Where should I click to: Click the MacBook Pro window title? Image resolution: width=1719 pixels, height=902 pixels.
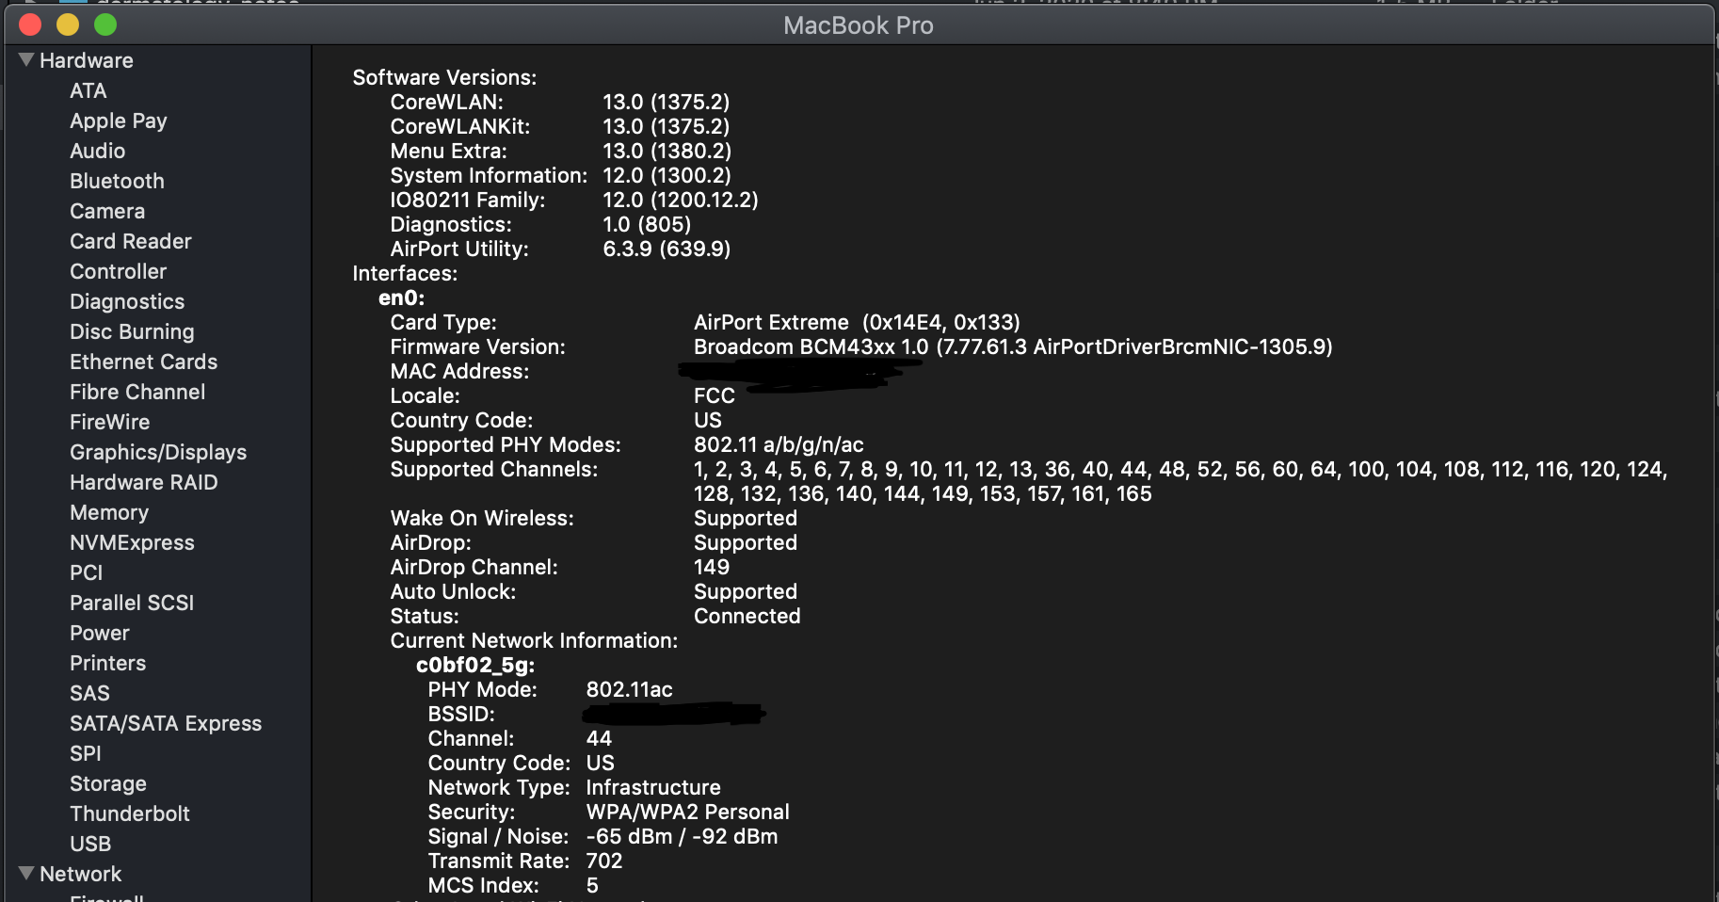pos(859,25)
